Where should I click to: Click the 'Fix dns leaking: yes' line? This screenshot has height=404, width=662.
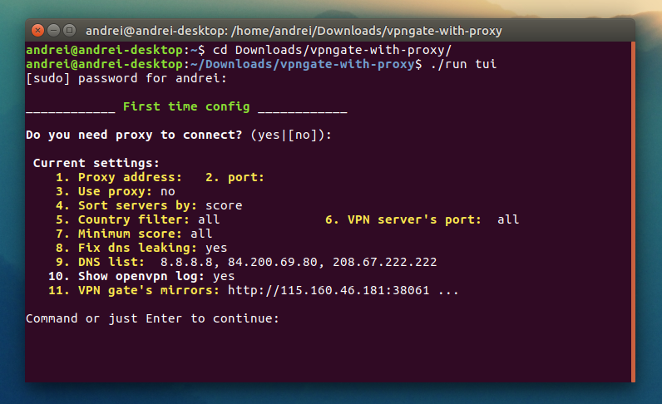click(x=142, y=248)
